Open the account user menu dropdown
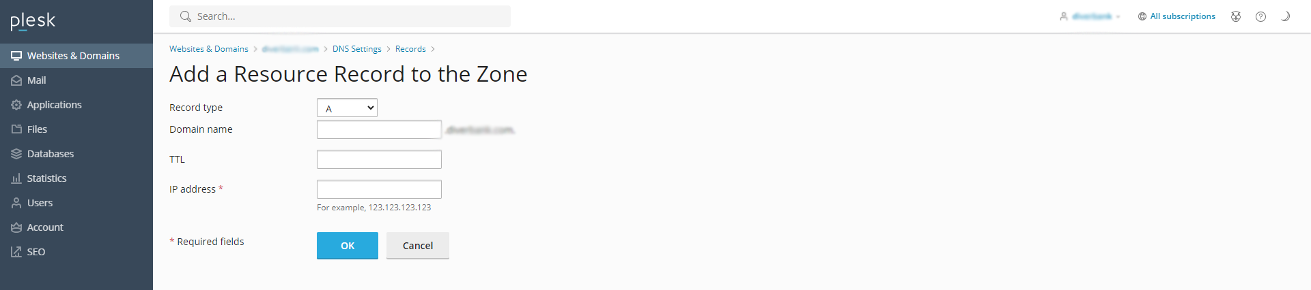The height and width of the screenshot is (290, 1311). pos(1090,16)
